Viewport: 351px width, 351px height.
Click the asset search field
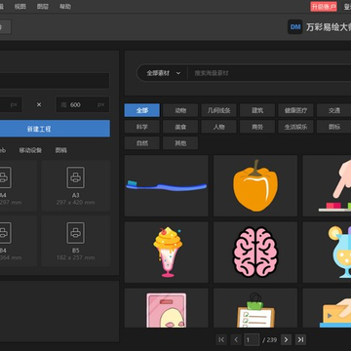[x=270, y=73]
